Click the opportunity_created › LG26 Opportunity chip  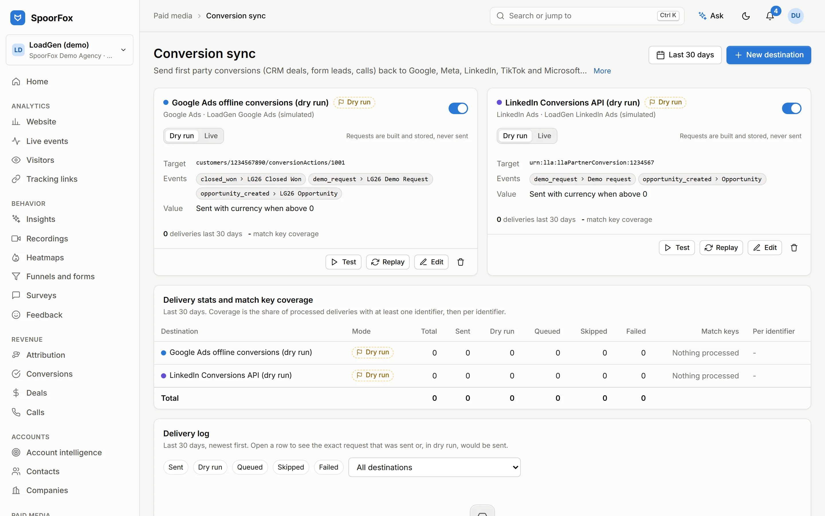coord(269,193)
